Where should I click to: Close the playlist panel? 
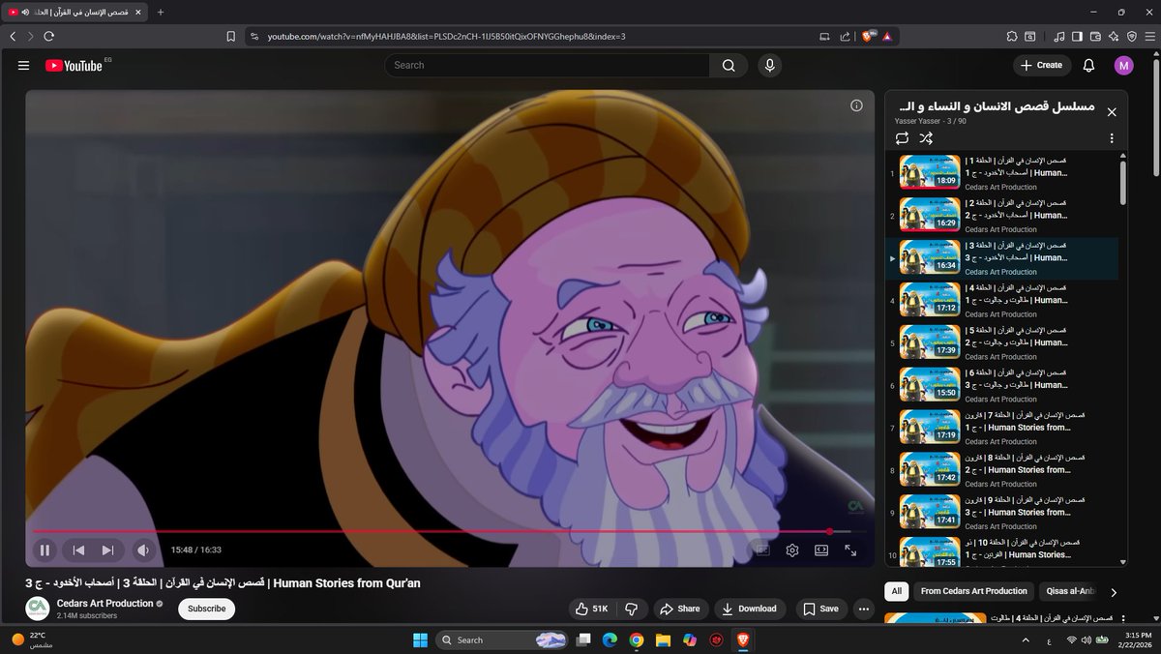click(x=1112, y=112)
